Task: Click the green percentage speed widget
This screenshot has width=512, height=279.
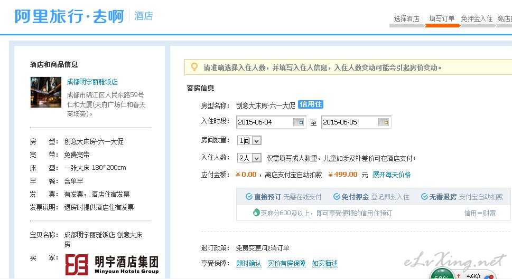Action: click(442, 274)
